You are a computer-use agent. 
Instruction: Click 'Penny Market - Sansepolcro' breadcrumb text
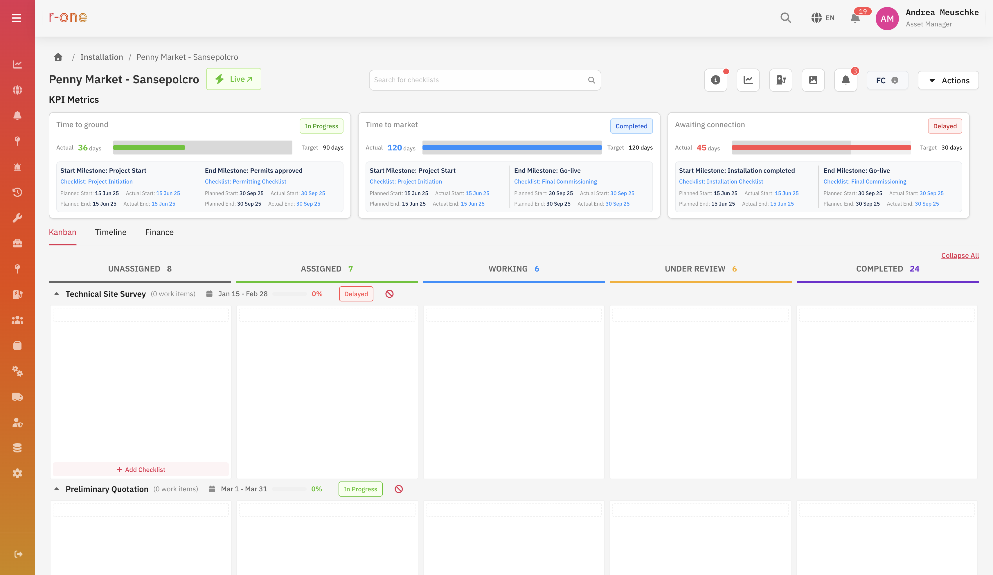point(187,57)
